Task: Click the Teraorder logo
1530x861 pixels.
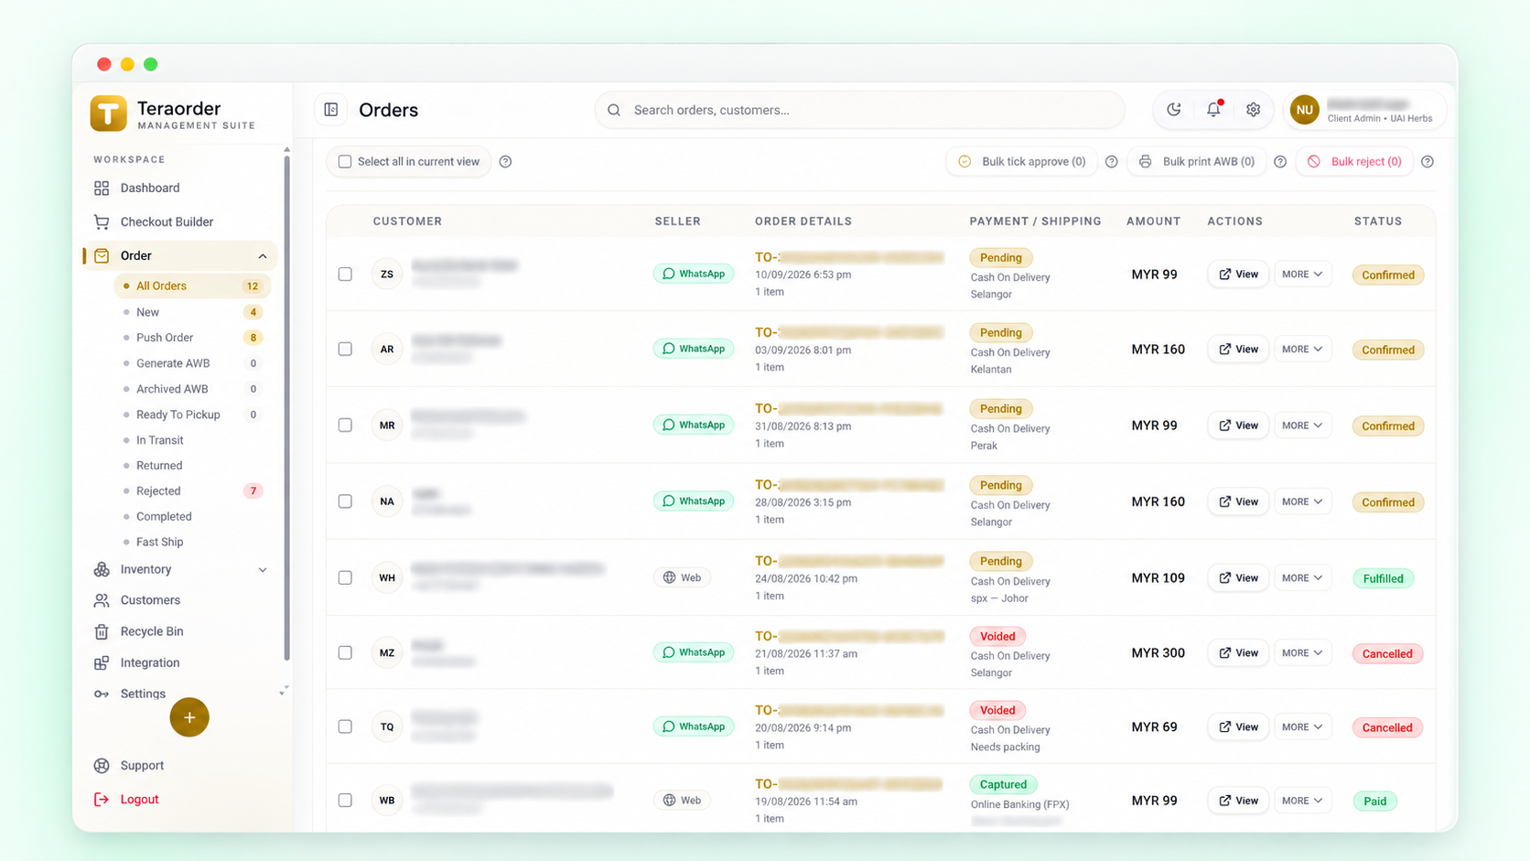Action: pyautogui.click(x=108, y=113)
